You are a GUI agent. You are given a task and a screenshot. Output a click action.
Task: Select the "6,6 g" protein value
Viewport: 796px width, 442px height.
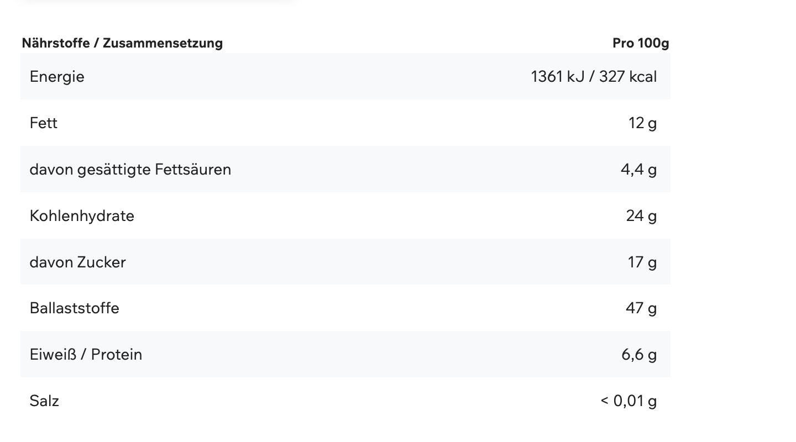tap(639, 355)
